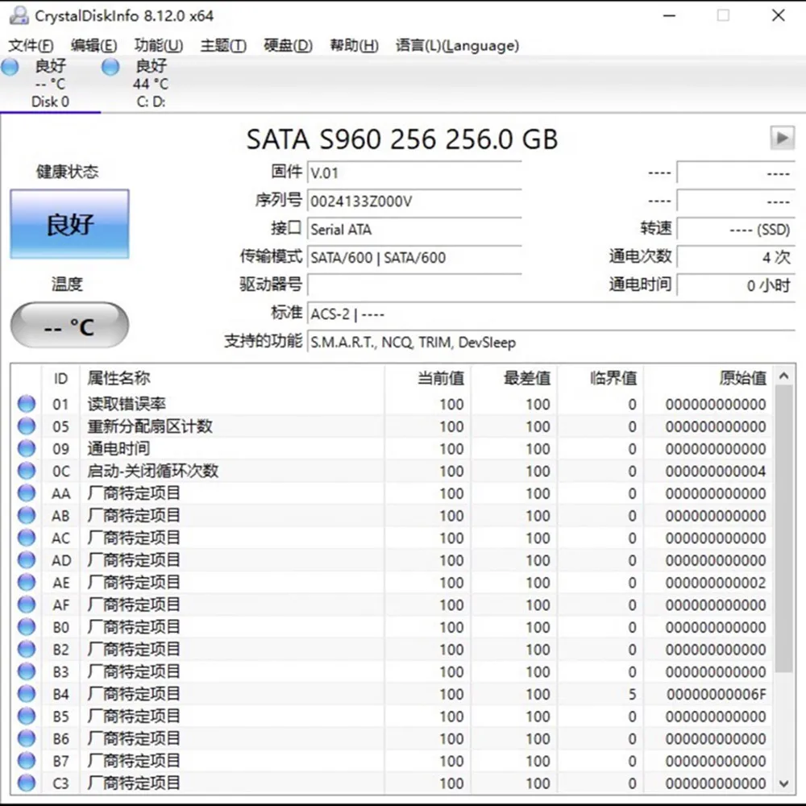Open the 主题(T) menu
Screen dimensions: 806x806
(x=223, y=45)
